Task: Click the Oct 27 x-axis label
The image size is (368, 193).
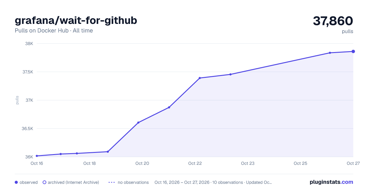Action: pyautogui.click(x=353, y=163)
